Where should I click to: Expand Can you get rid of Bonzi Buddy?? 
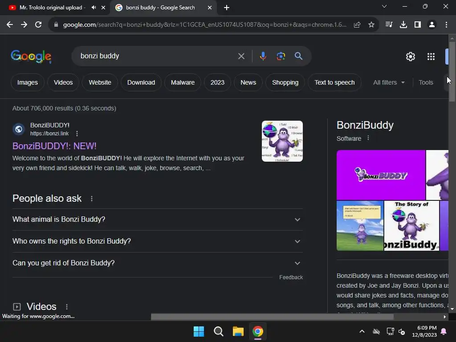pos(157,263)
